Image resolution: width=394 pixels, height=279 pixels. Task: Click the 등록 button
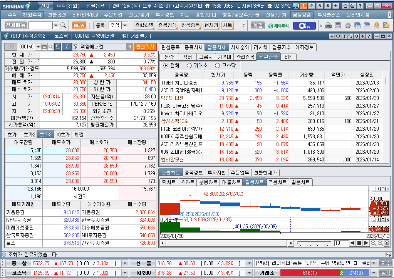tap(100, 25)
